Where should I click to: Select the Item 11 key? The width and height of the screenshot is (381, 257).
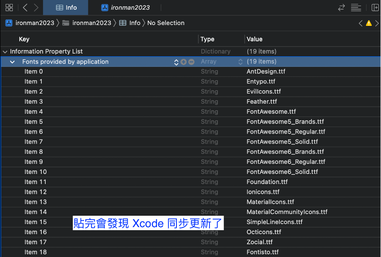(35, 182)
